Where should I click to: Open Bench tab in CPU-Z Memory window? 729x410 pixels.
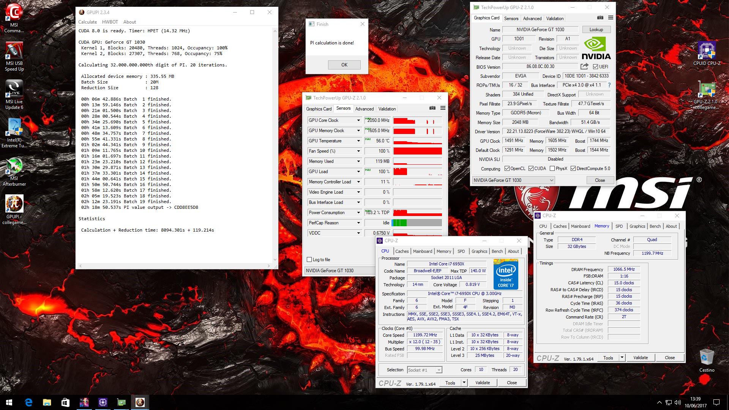tap(655, 226)
